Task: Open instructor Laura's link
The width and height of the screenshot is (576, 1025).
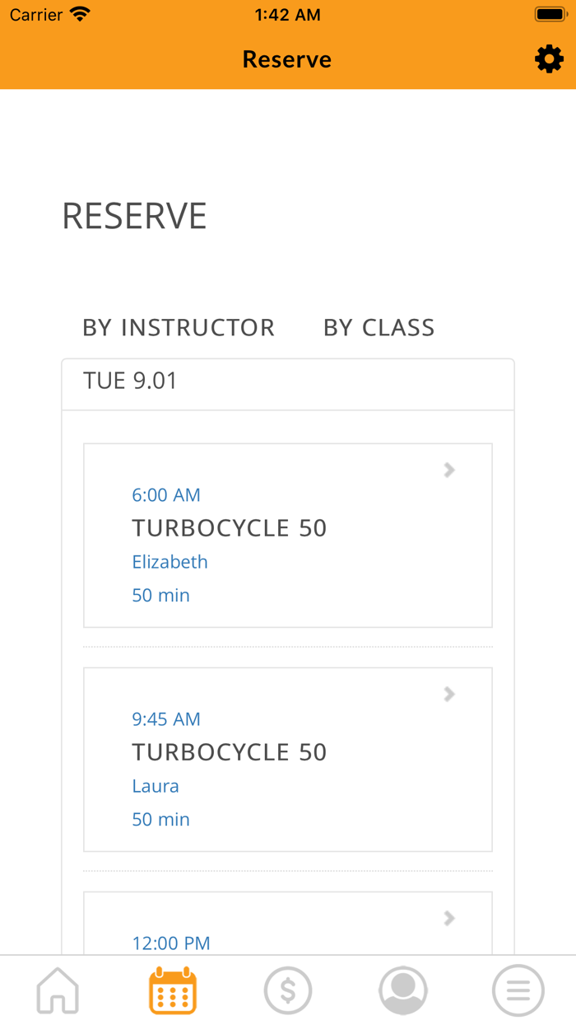Action: 156,786
